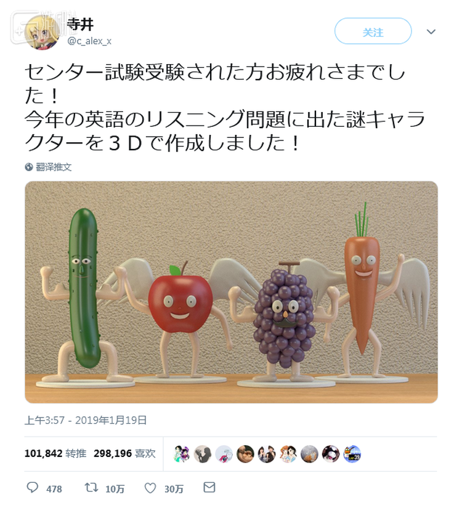Click the reply speech bubble icon
462x513 pixels.
(33, 488)
